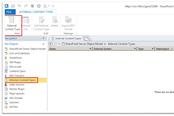Expand the breadcrumb arrow after Object Model

click(105, 44)
